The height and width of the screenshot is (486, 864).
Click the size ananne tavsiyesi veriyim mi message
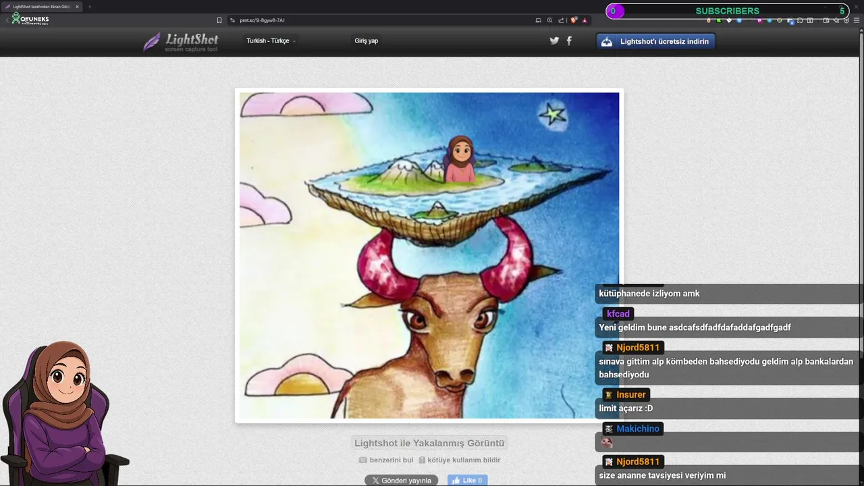click(x=662, y=475)
